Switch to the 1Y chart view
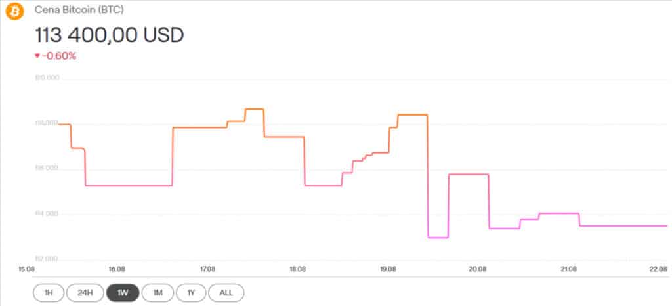672x306 pixels. 191,292
